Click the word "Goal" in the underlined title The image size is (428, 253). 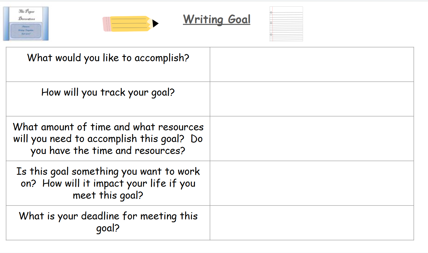(239, 19)
